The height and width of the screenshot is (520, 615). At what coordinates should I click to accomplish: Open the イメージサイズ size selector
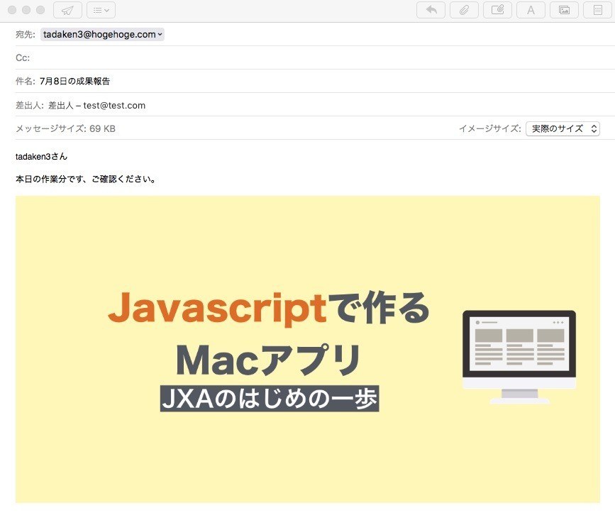click(x=561, y=128)
